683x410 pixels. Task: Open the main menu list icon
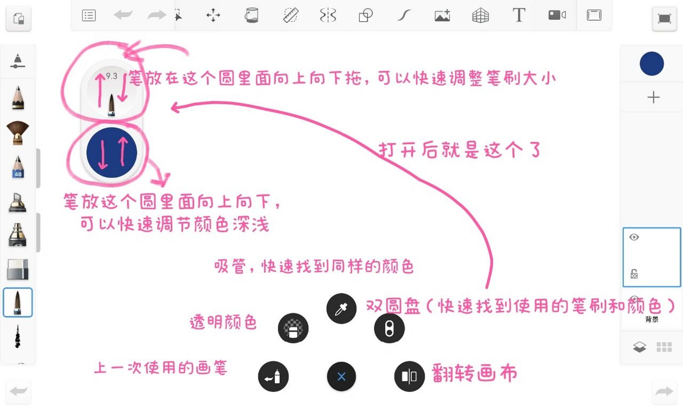click(x=89, y=15)
